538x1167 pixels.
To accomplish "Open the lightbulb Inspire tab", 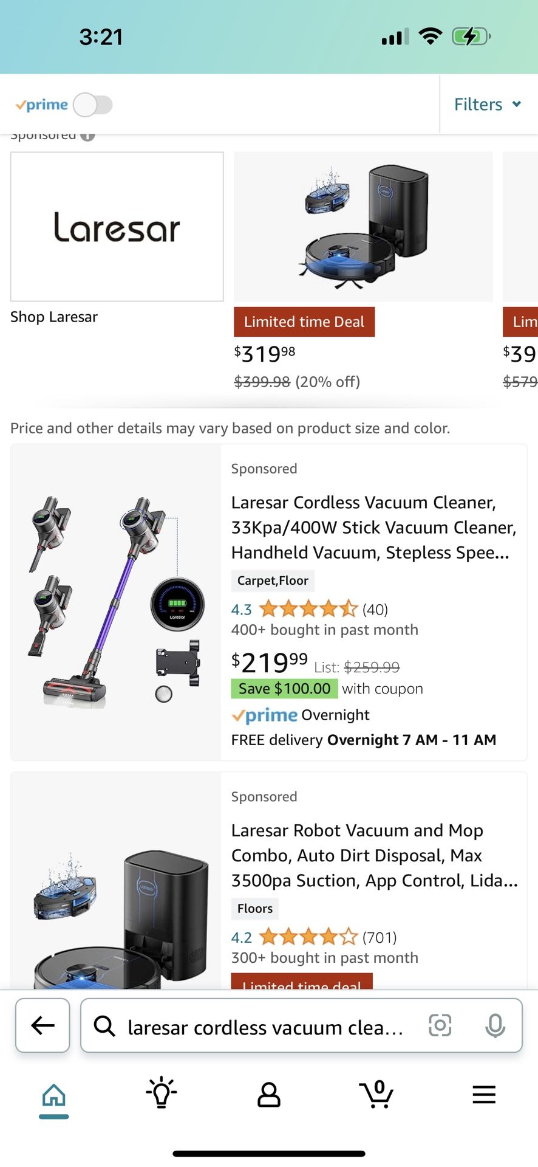I will [x=161, y=1093].
